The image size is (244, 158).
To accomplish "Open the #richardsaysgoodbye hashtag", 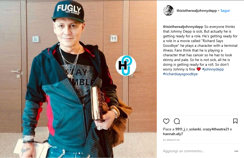I will coord(180,74).
